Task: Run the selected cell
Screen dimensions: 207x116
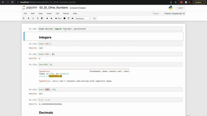Action: pos(58,18)
